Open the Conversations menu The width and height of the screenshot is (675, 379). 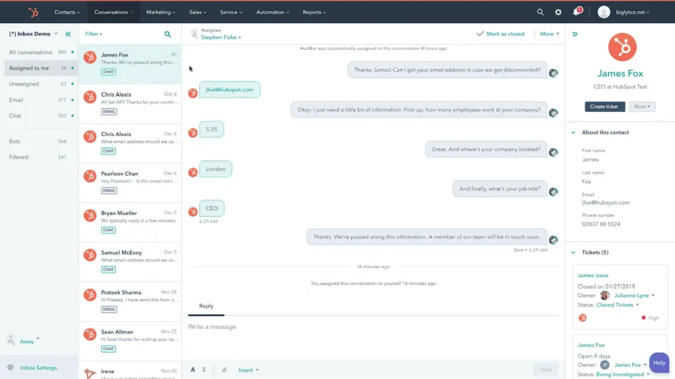pos(113,12)
